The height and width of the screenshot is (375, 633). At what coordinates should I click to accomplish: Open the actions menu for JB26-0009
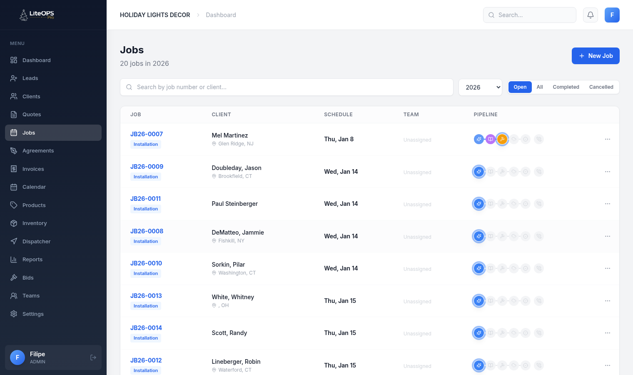tap(608, 172)
